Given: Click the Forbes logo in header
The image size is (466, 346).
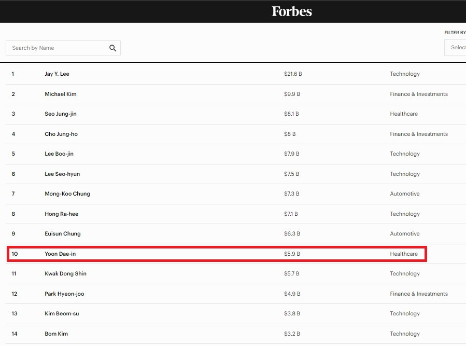Looking at the screenshot, I should click(x=291, y=11).
